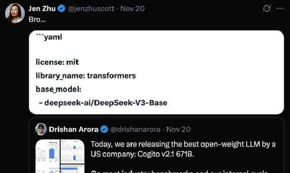Click the "library_name: transformers" line

[85, 75]
